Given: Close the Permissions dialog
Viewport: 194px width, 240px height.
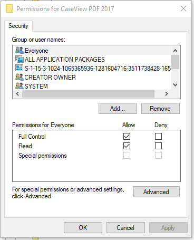Looking at the screenshot, I should pyautogui.click(x=183, y=8).
